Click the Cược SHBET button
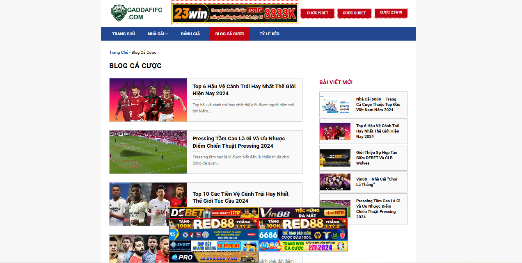Viewport: 522px width, 263px height. pos(354,13)
